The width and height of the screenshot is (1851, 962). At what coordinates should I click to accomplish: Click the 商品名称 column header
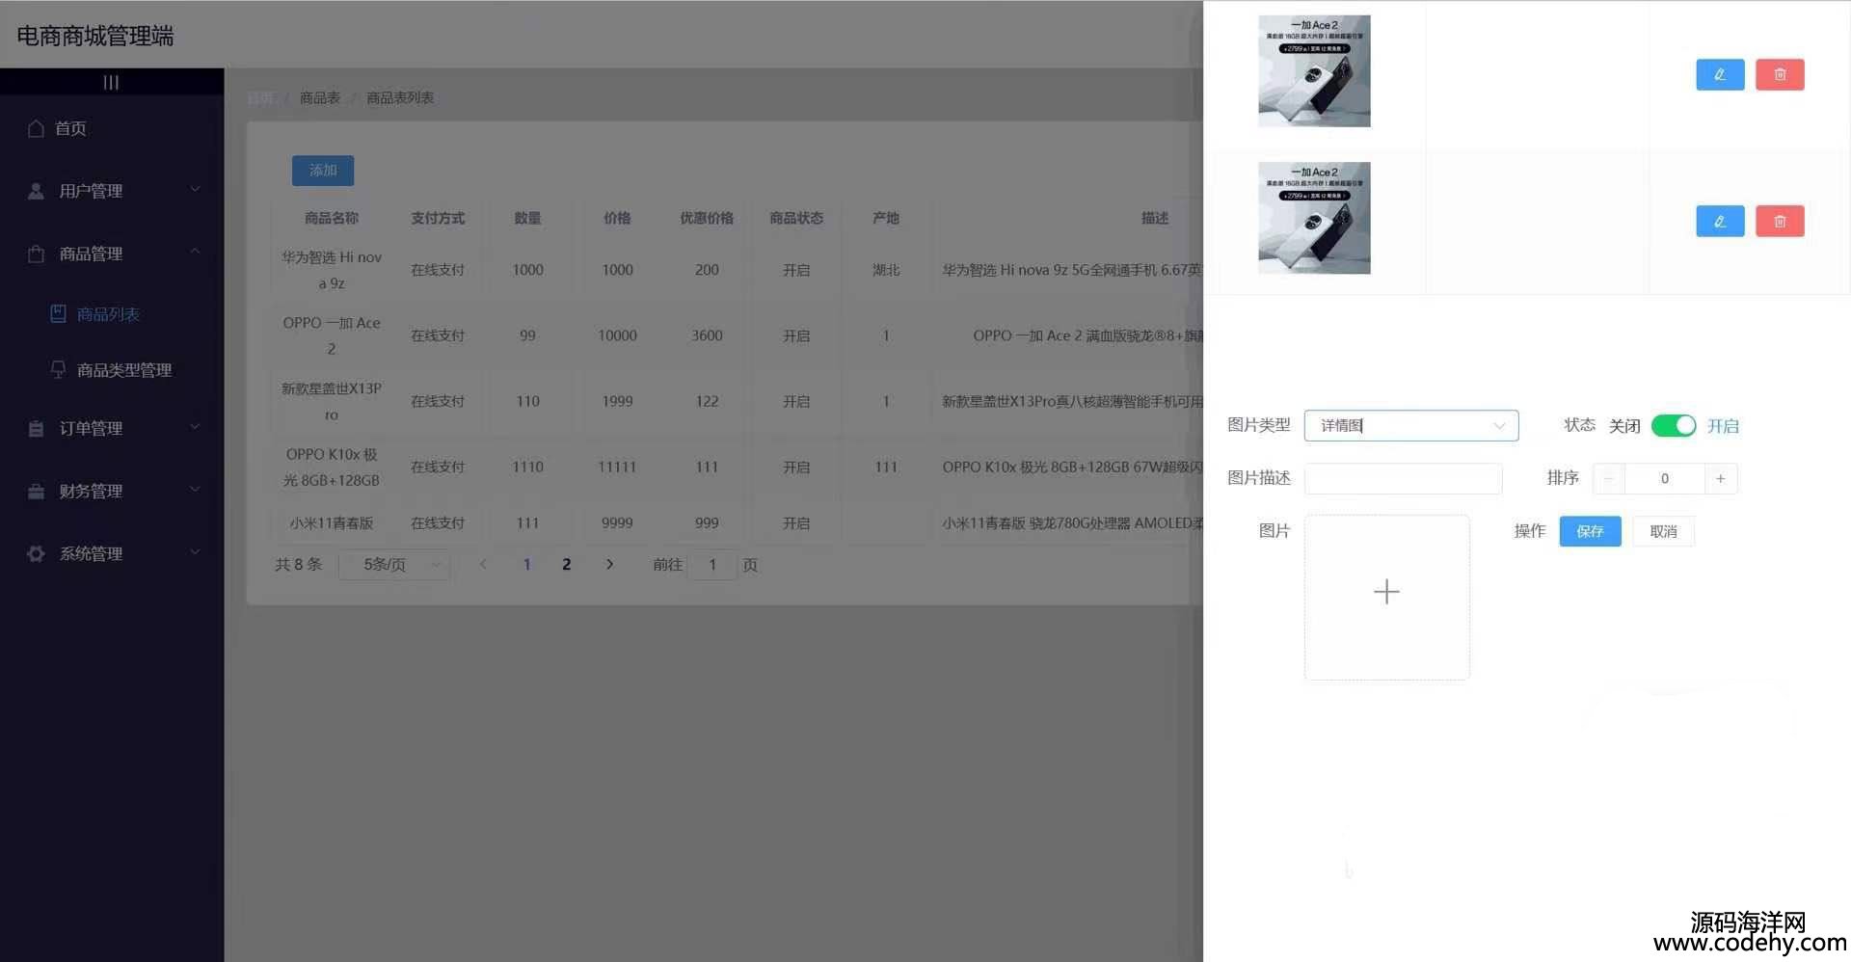click(x=332, y=218)
